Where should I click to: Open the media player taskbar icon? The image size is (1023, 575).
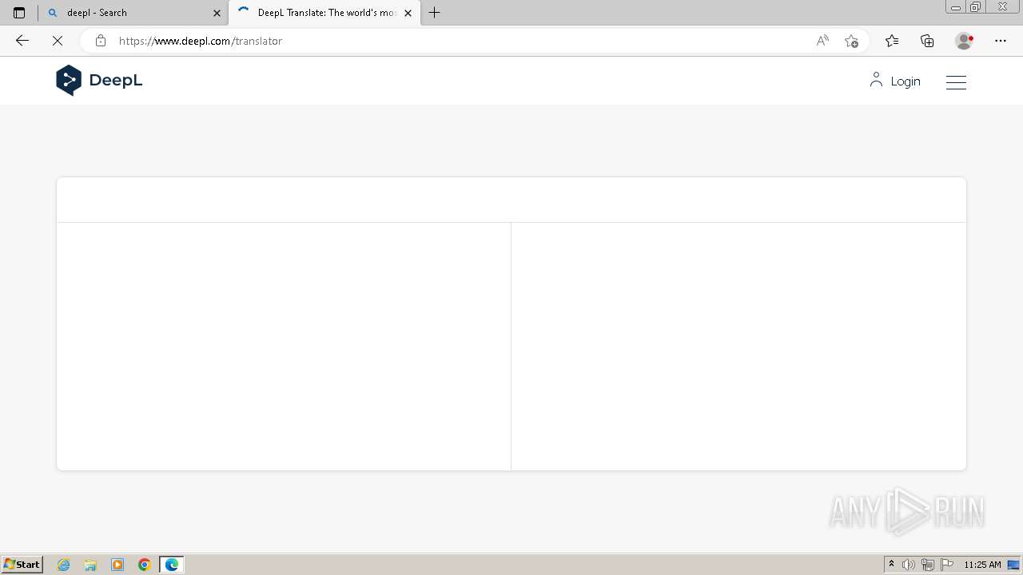pos(117,565)
